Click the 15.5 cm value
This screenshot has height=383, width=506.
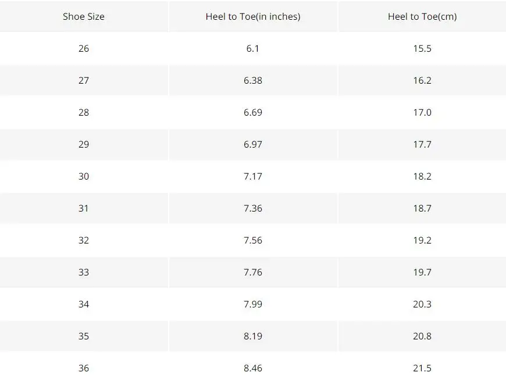[x=422, y=48]
